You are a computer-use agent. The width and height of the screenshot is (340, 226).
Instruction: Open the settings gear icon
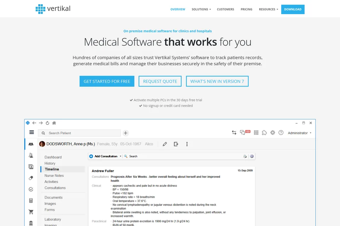coord(273,132)
